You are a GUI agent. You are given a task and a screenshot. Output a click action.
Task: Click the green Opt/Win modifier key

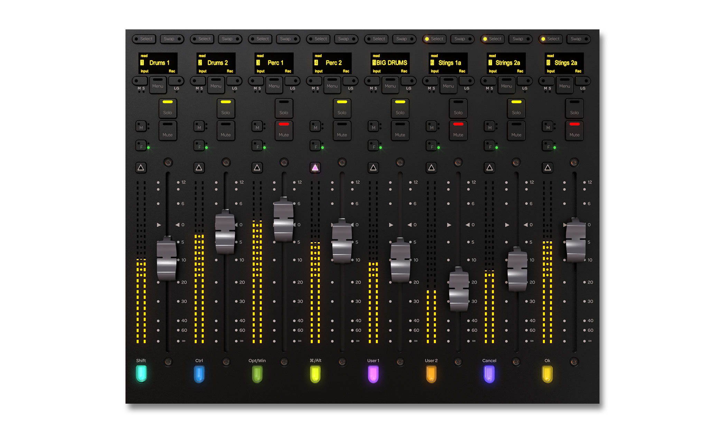(x=257, y=374)
